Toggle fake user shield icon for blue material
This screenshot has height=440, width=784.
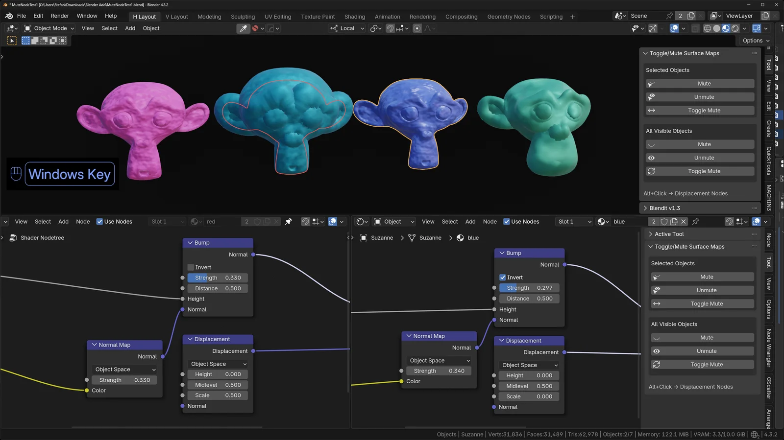(664, 222)
